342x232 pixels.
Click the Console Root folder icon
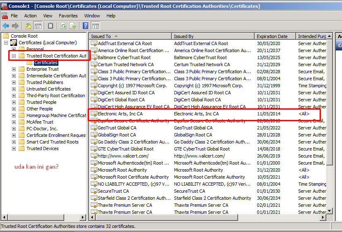pos(6,36)
